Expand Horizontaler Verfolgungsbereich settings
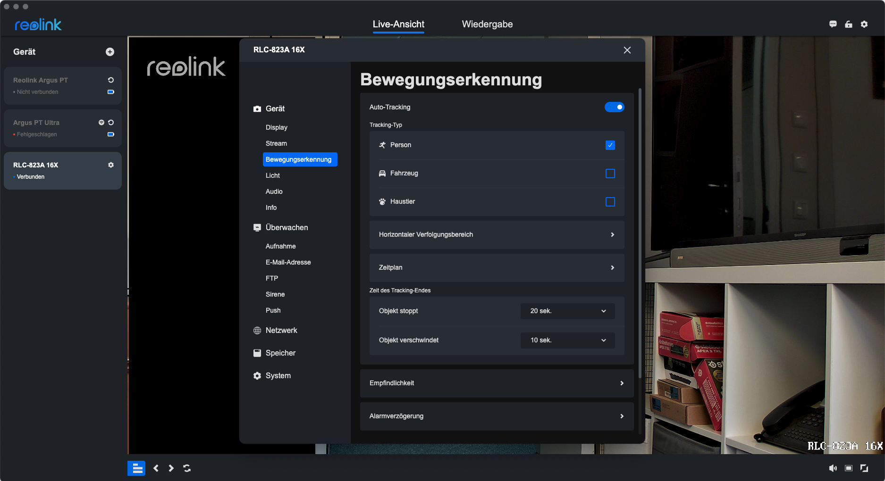The height and width of the screenshot is (481, 885). point(497,235)
